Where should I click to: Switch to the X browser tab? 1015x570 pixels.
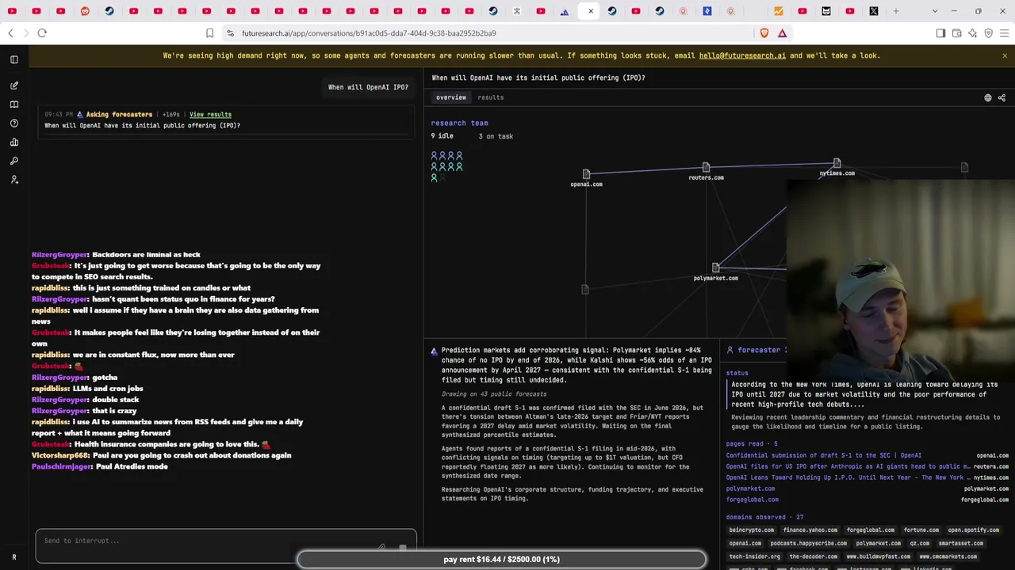coord(873,11)
